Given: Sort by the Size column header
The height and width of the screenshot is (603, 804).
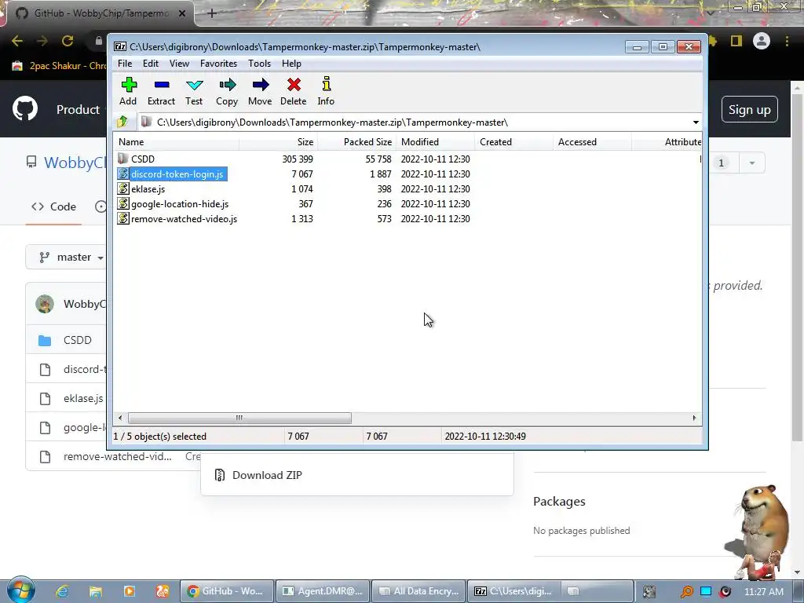Looking at the screenshot, I should click(x=278, y=142).
